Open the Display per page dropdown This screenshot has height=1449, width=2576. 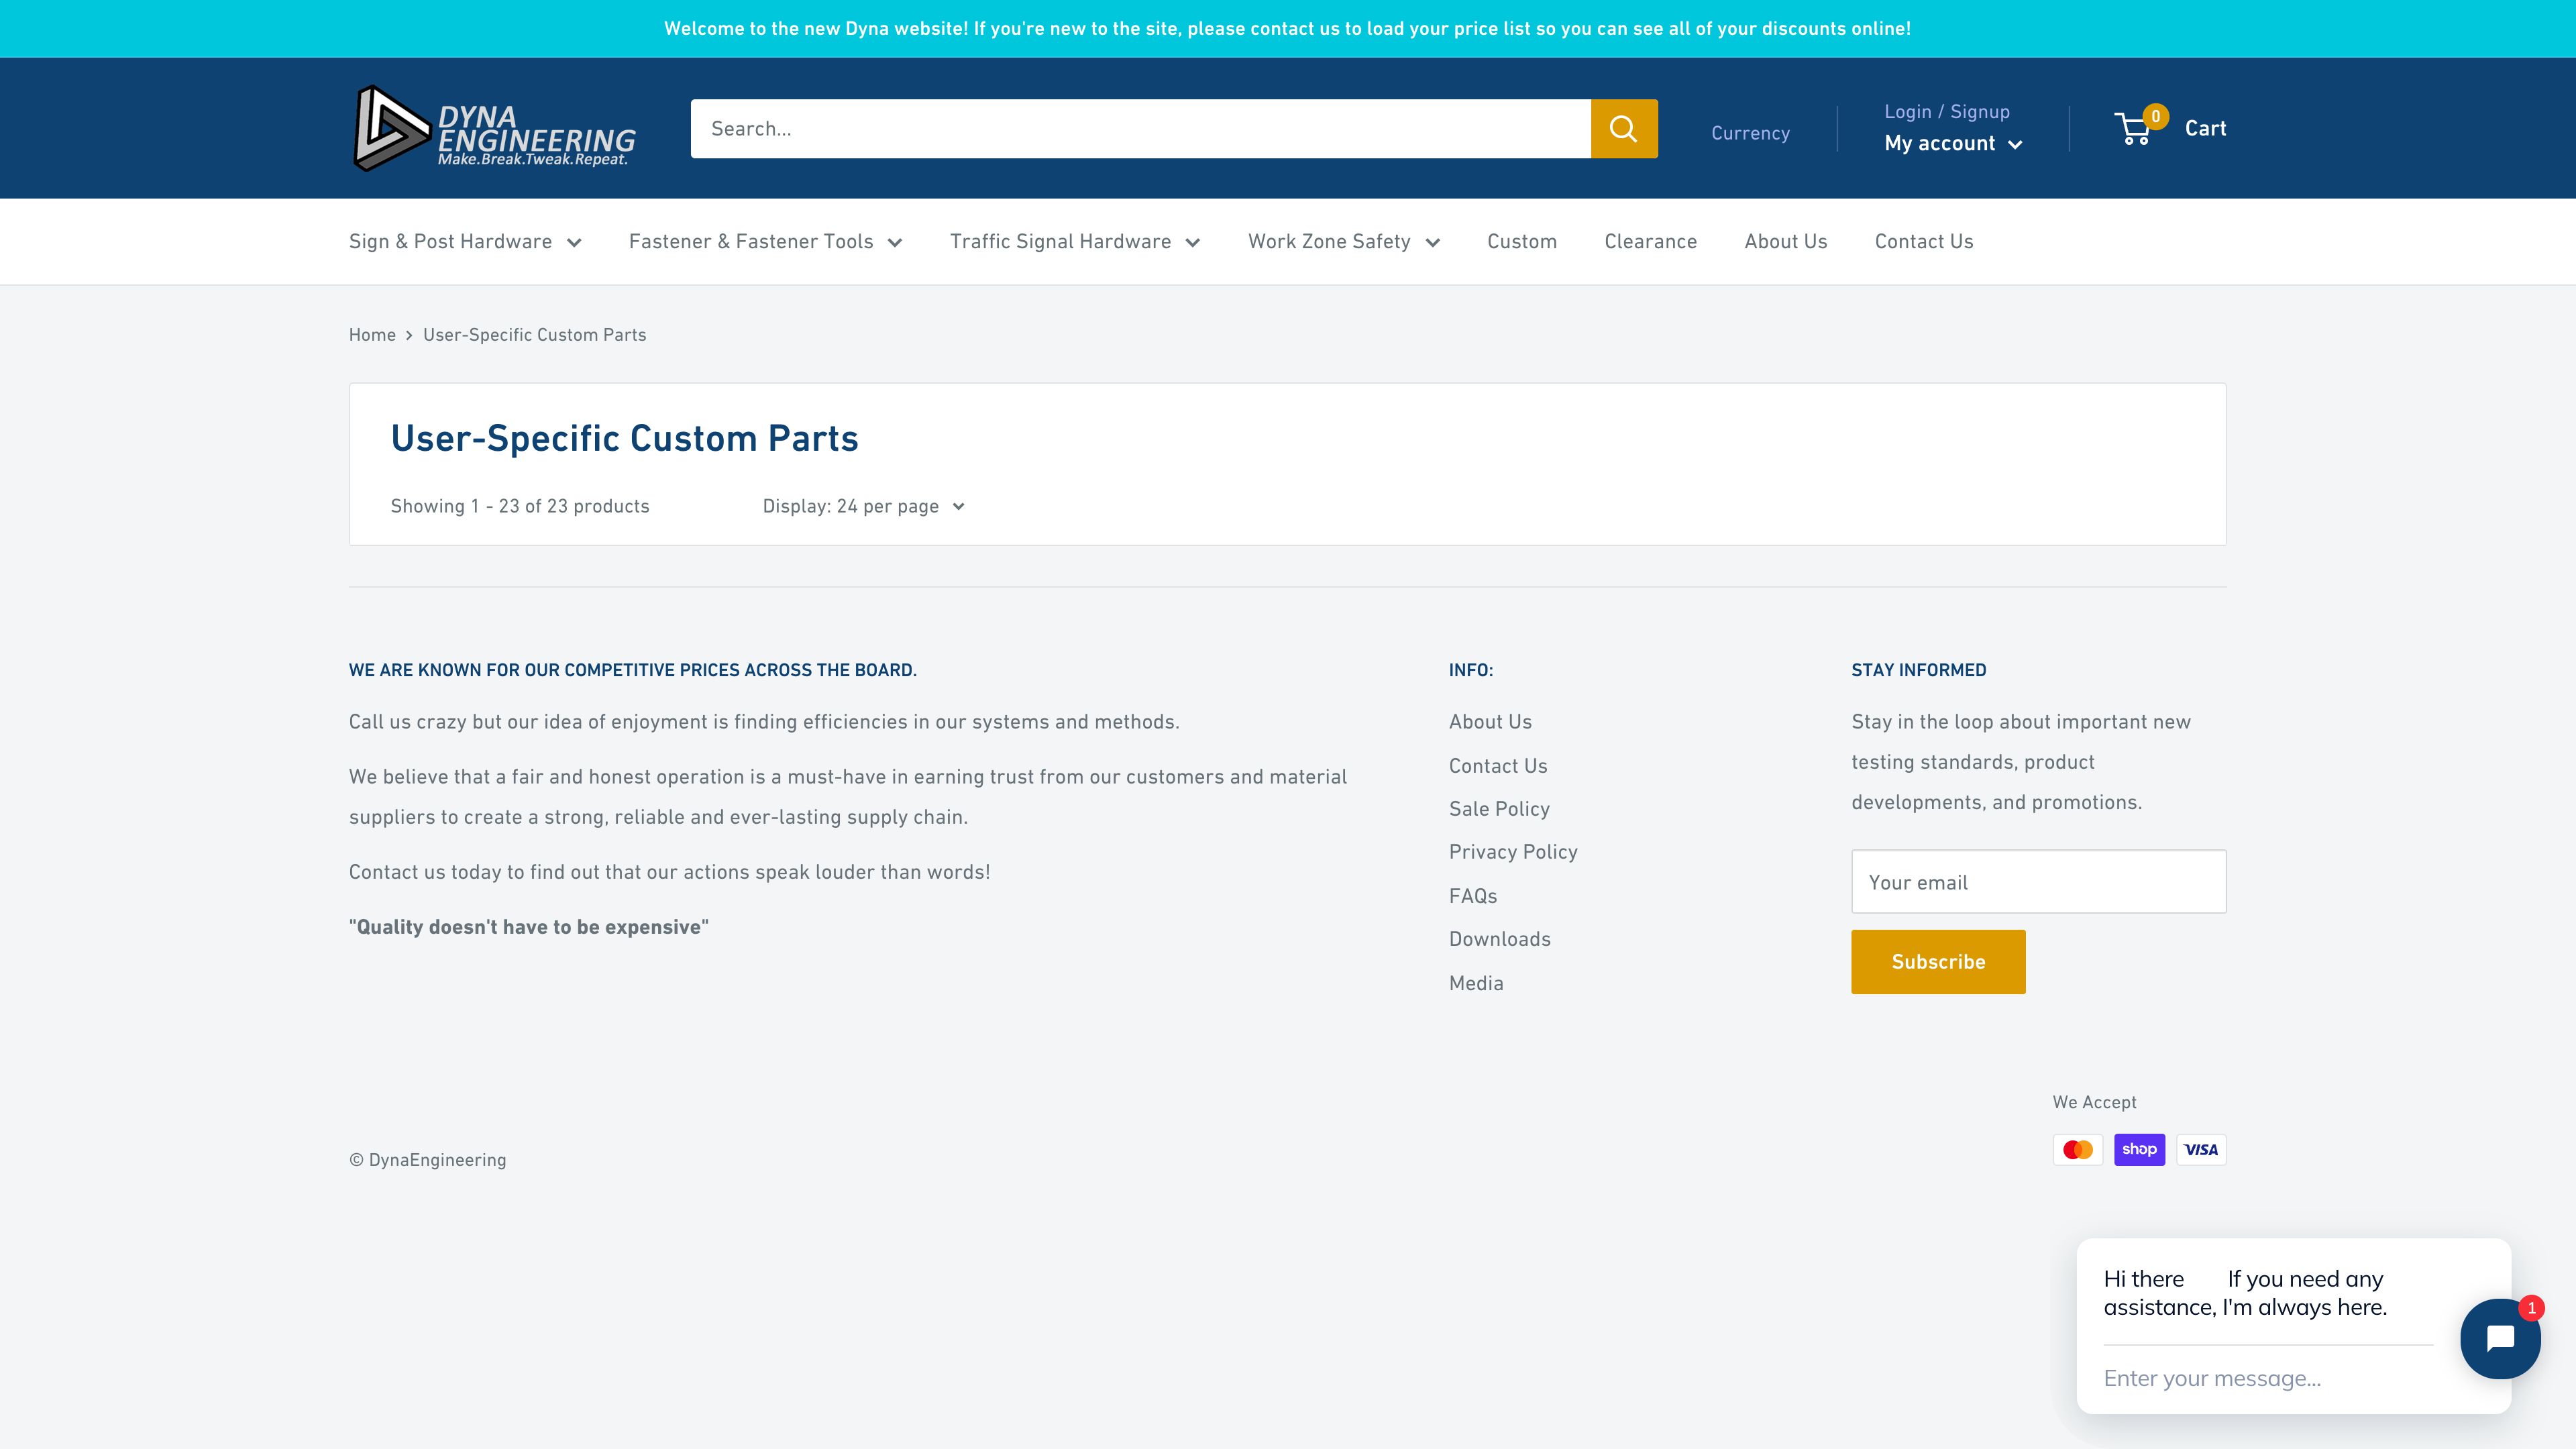point(862,506)
